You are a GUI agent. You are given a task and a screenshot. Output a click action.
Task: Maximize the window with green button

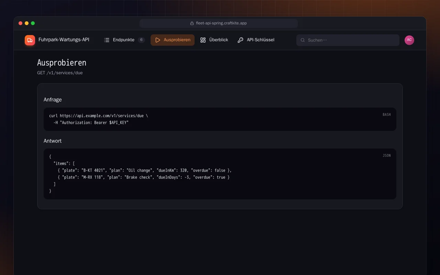33,23
